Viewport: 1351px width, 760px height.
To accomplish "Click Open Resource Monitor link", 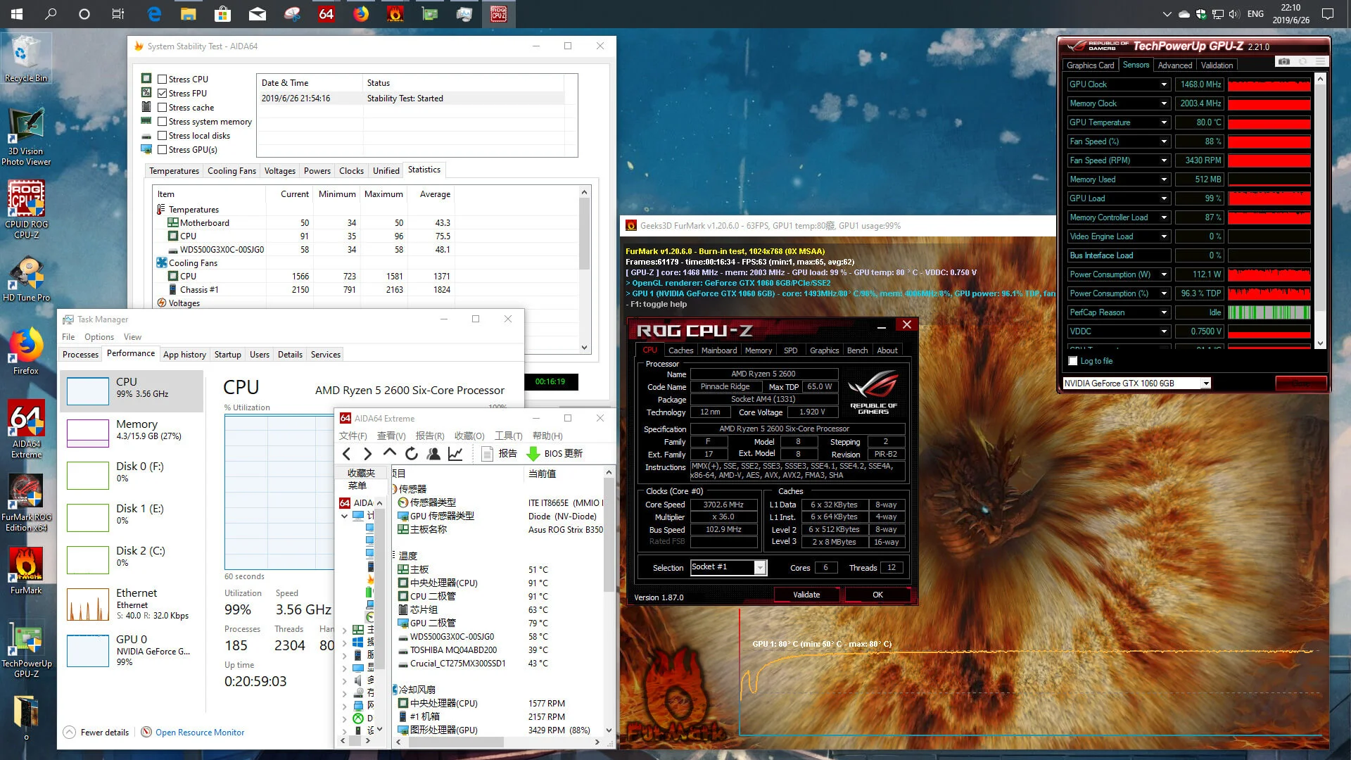I will pyautogui.click(x=200, y=733).
